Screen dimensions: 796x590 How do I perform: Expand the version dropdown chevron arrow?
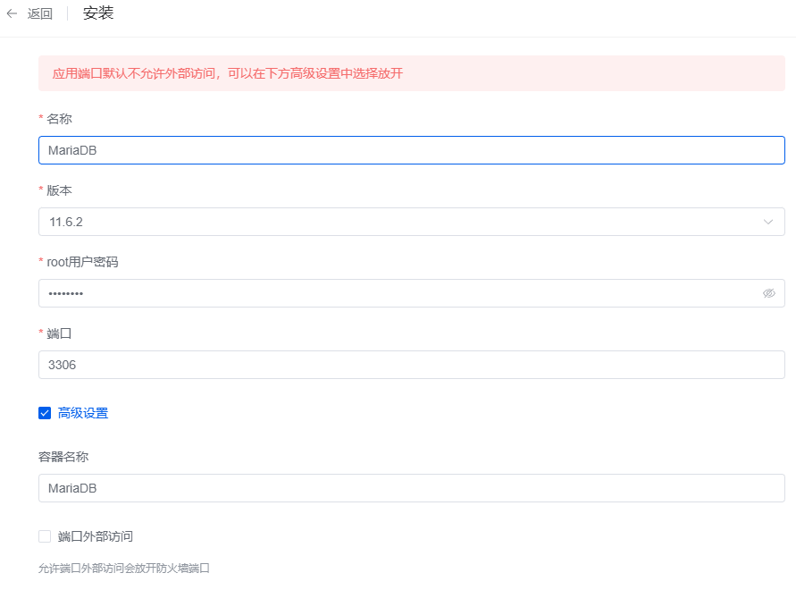click(x=768, y=222)
